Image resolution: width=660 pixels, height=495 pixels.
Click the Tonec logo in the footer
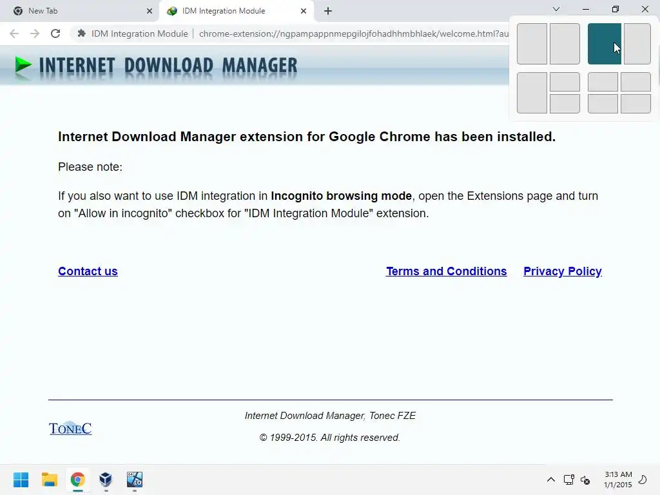click(x=70, y=428)
